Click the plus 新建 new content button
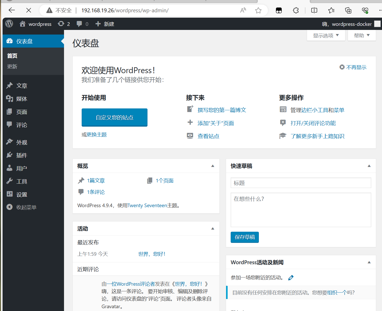The image size is (382, 311). [x=105, y=24]
